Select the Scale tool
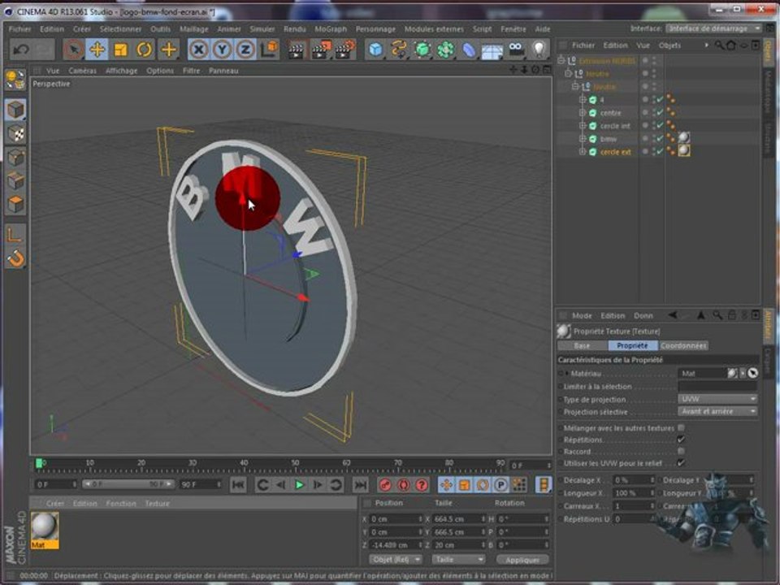 pyautogui.click(x=121, y=50)
